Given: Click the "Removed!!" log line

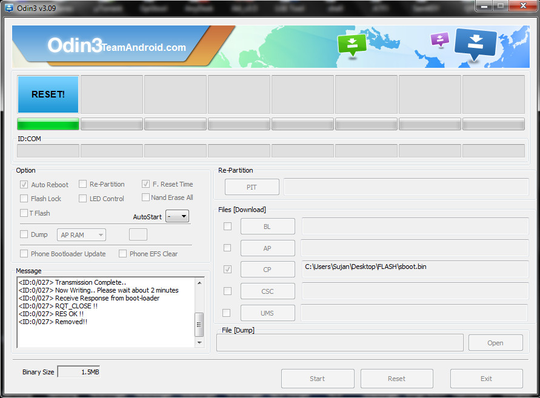Looking at the screenshot, I should coord(53,322).
